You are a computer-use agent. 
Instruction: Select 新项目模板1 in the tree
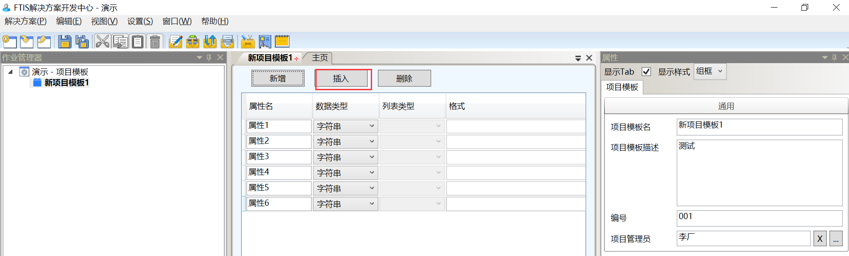tap(66, 83)
